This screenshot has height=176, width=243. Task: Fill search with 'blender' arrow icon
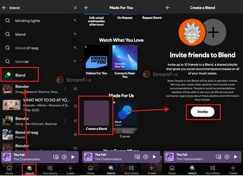(75, 61)
